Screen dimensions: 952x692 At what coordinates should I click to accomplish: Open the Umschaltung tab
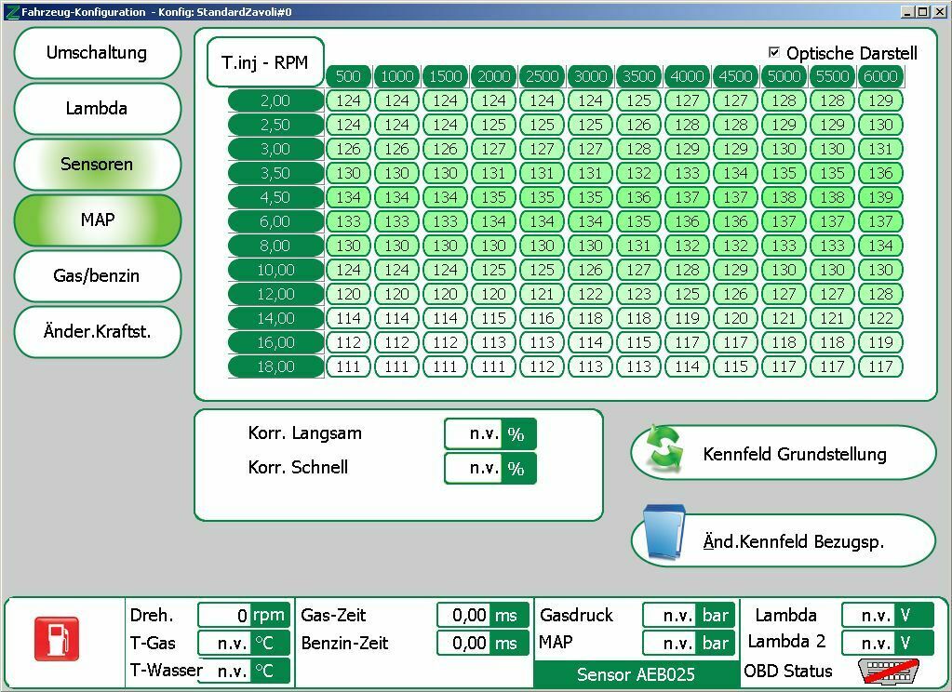[97, 53]
